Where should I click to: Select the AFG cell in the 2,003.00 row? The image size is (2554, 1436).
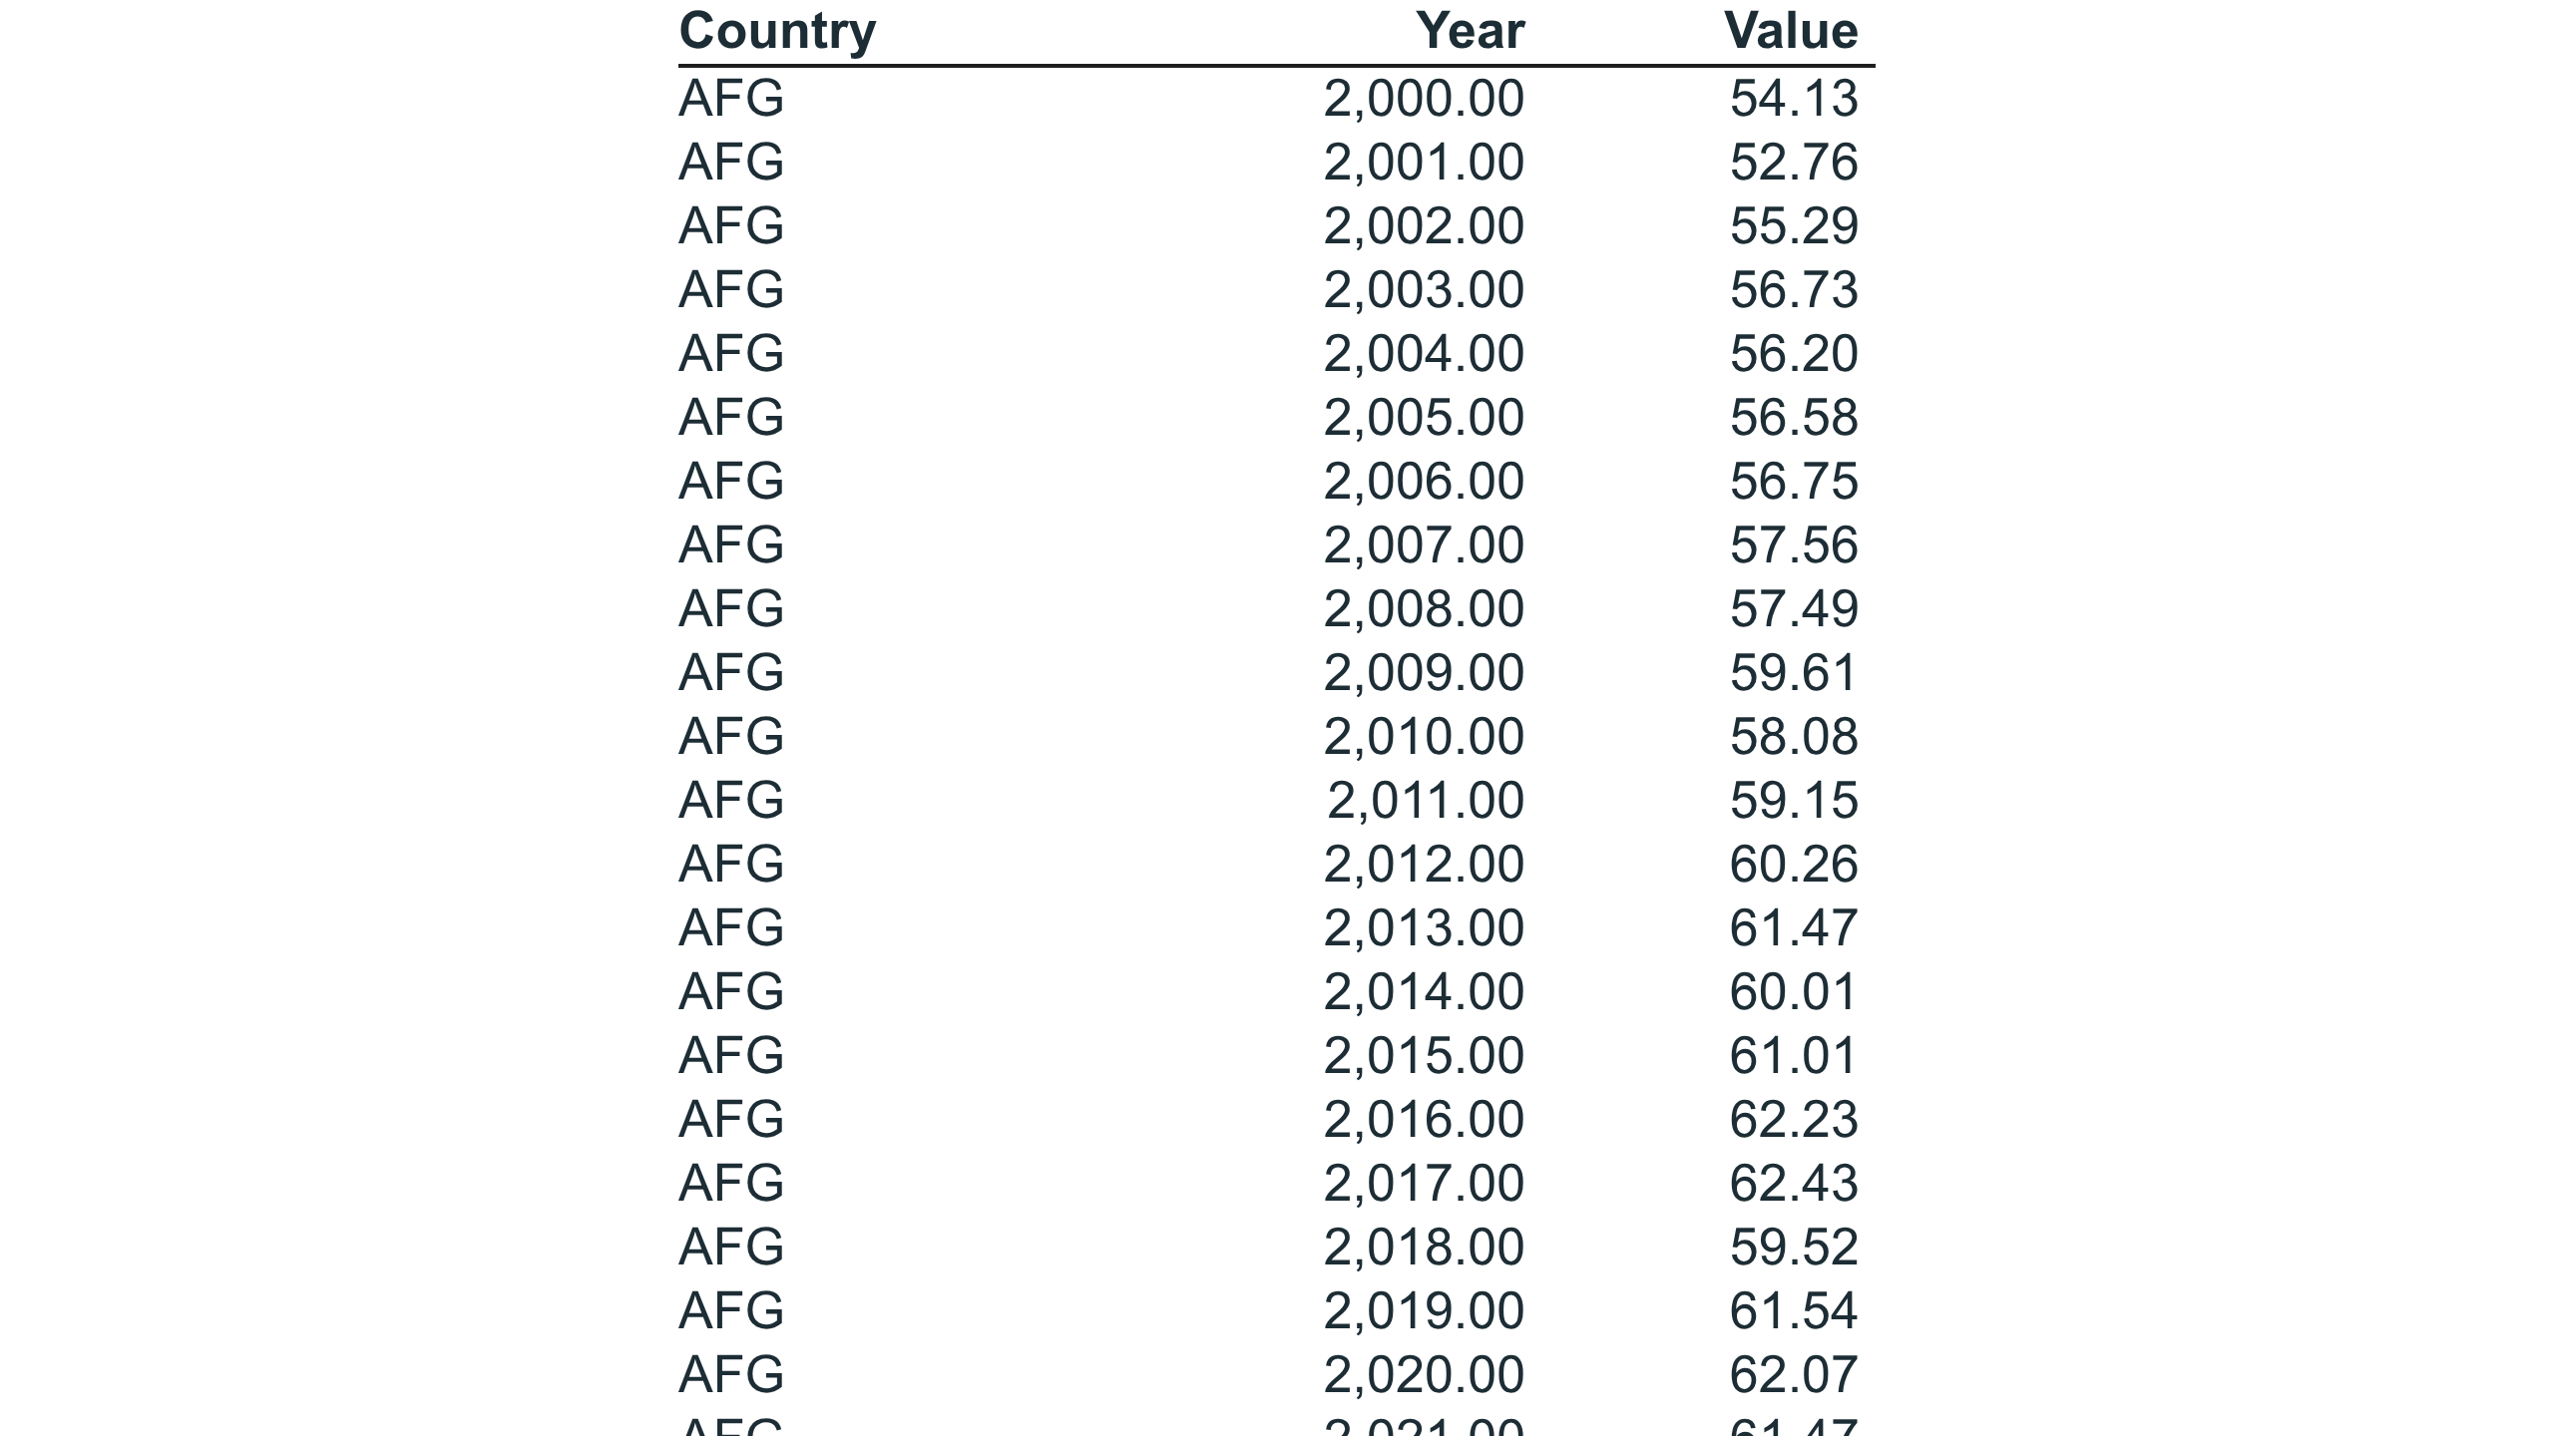[731, 290]
